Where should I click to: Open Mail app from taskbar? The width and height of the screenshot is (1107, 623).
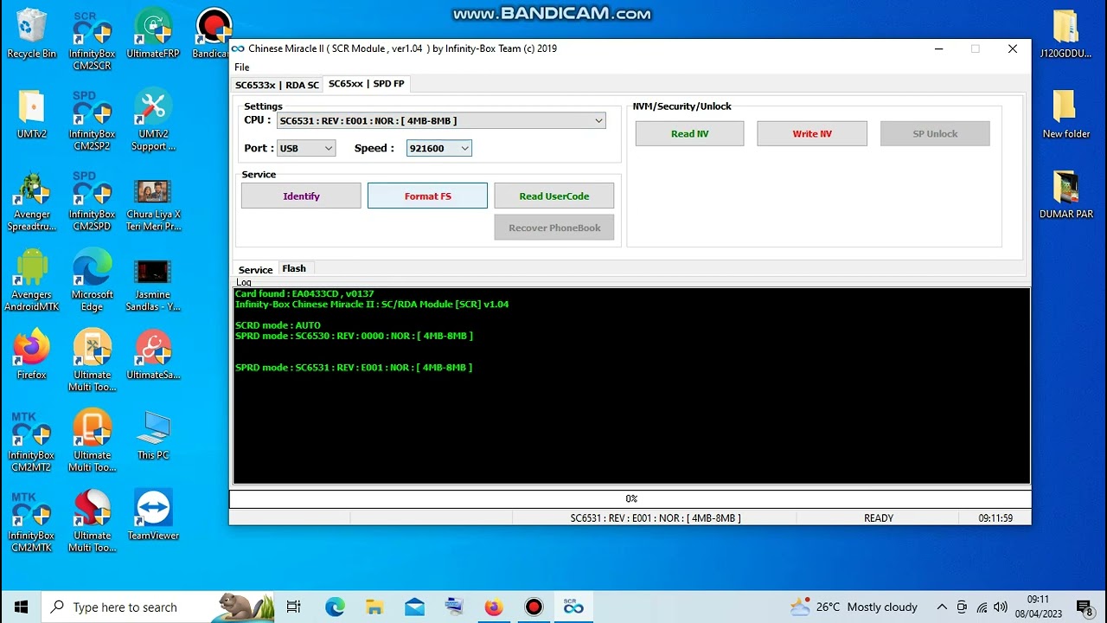tap(414, 607)
